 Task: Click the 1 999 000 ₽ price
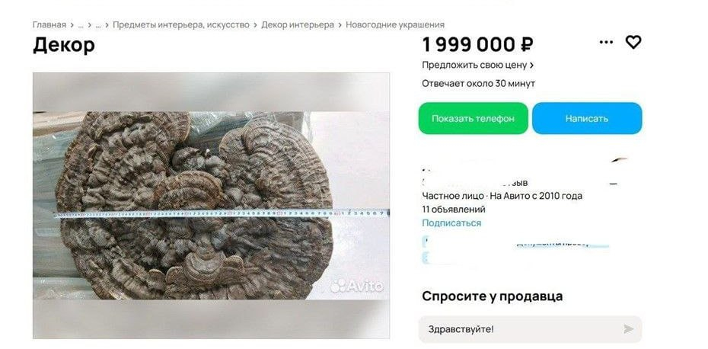point(478,44)
